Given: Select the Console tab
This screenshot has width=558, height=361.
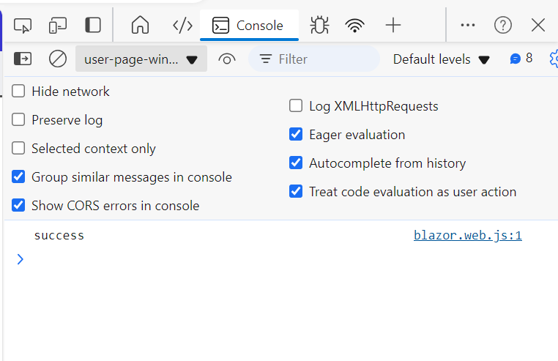Looking at the screenshot, I should [x=249, y=26].
